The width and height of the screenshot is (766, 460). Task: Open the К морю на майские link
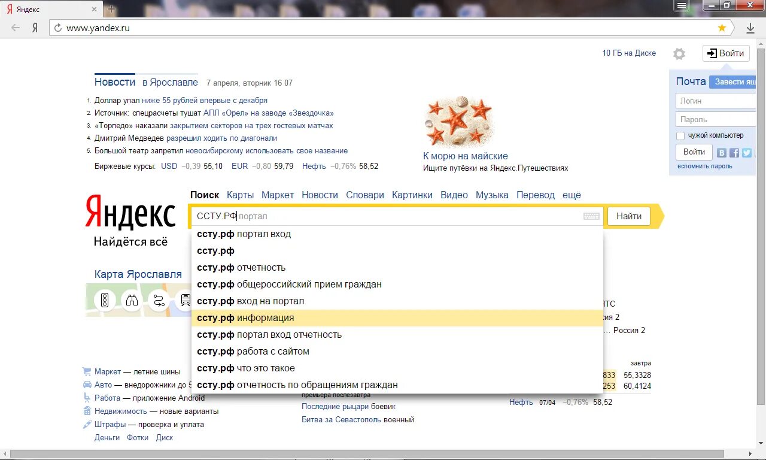[x=465, y=156]
